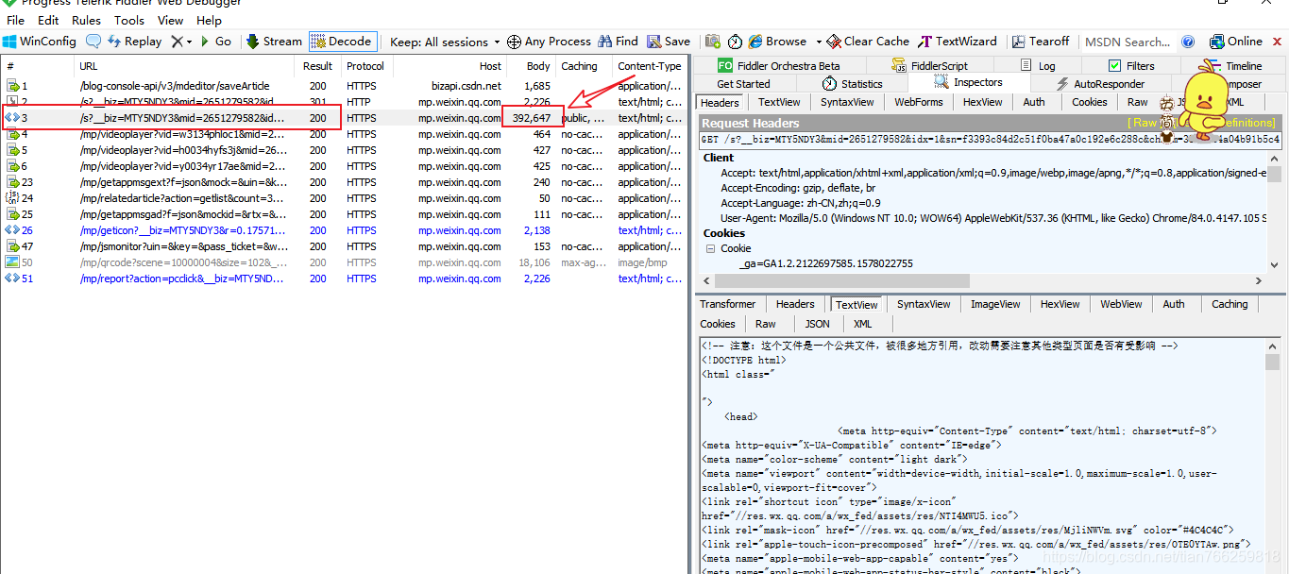The height and width of the screenshot is (574, 1289).
Task: Open TextWizard tool
Action: [x=958, y=42]
